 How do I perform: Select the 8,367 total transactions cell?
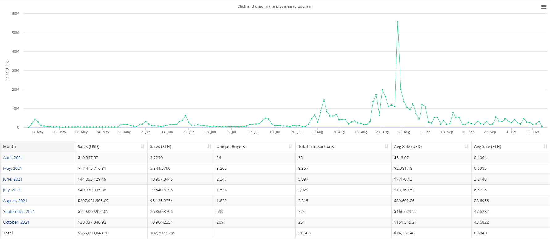tap(343, 168)
